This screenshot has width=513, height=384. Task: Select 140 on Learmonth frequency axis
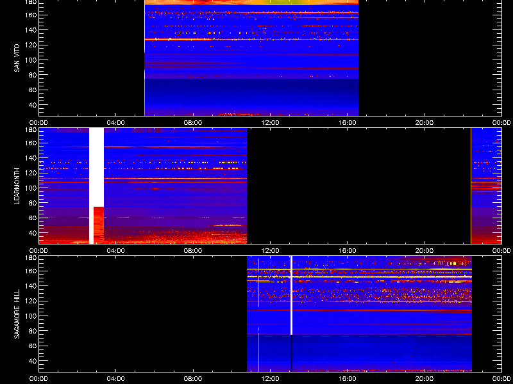coord(31,158)
